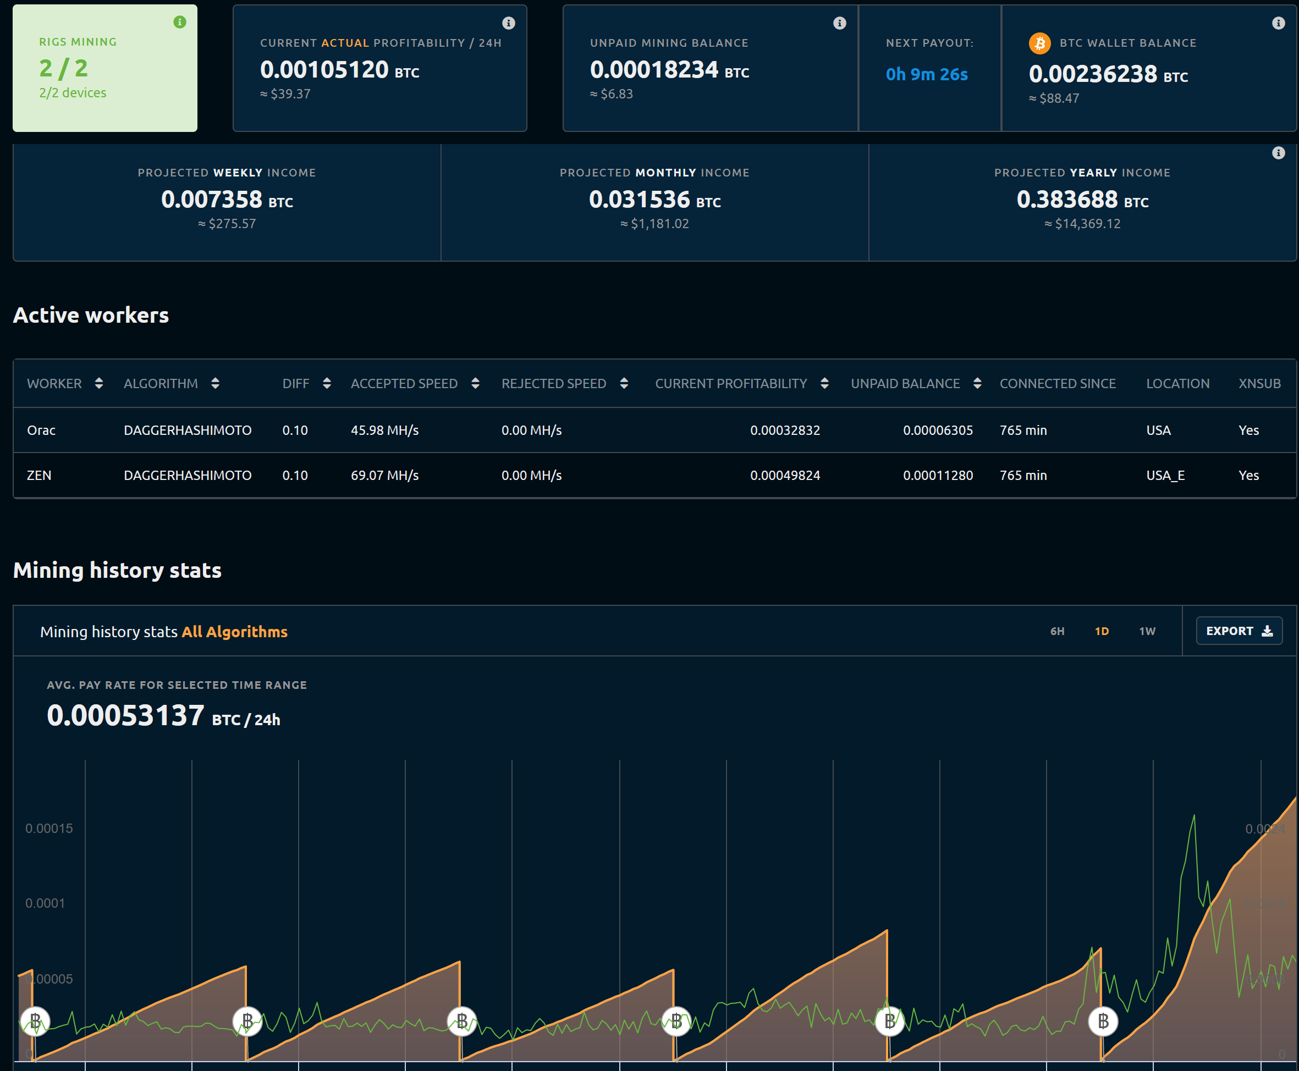This screenshot has height=1071, width=1299.
Task: Click Orac unpaid balance 0.00006305
Action: (938, 430)
